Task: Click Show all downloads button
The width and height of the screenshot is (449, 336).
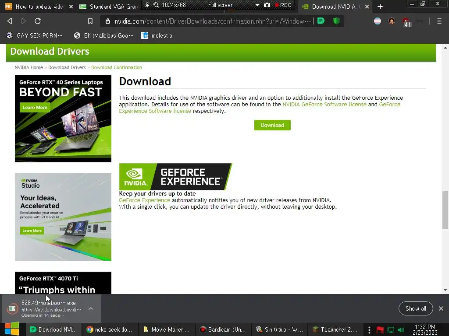Action: [x=416, y=308]
